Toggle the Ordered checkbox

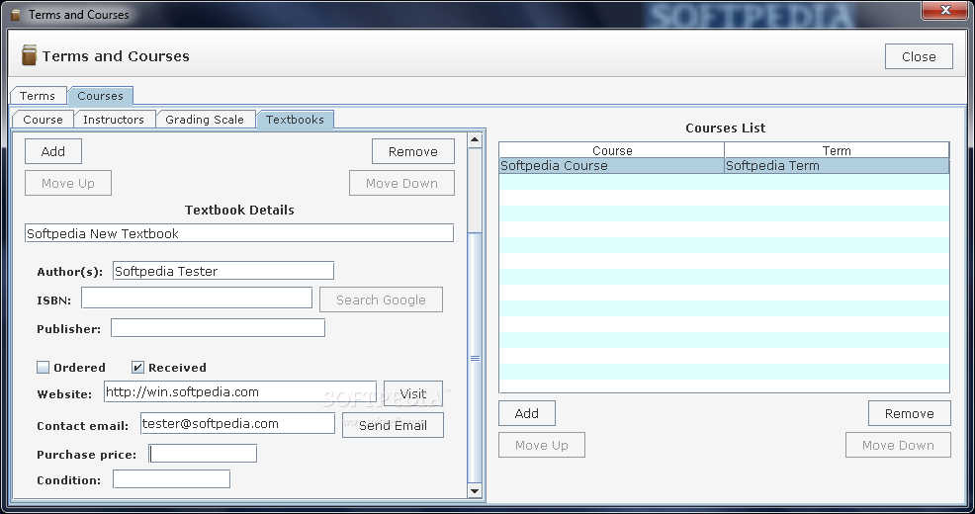coord(43,368)
